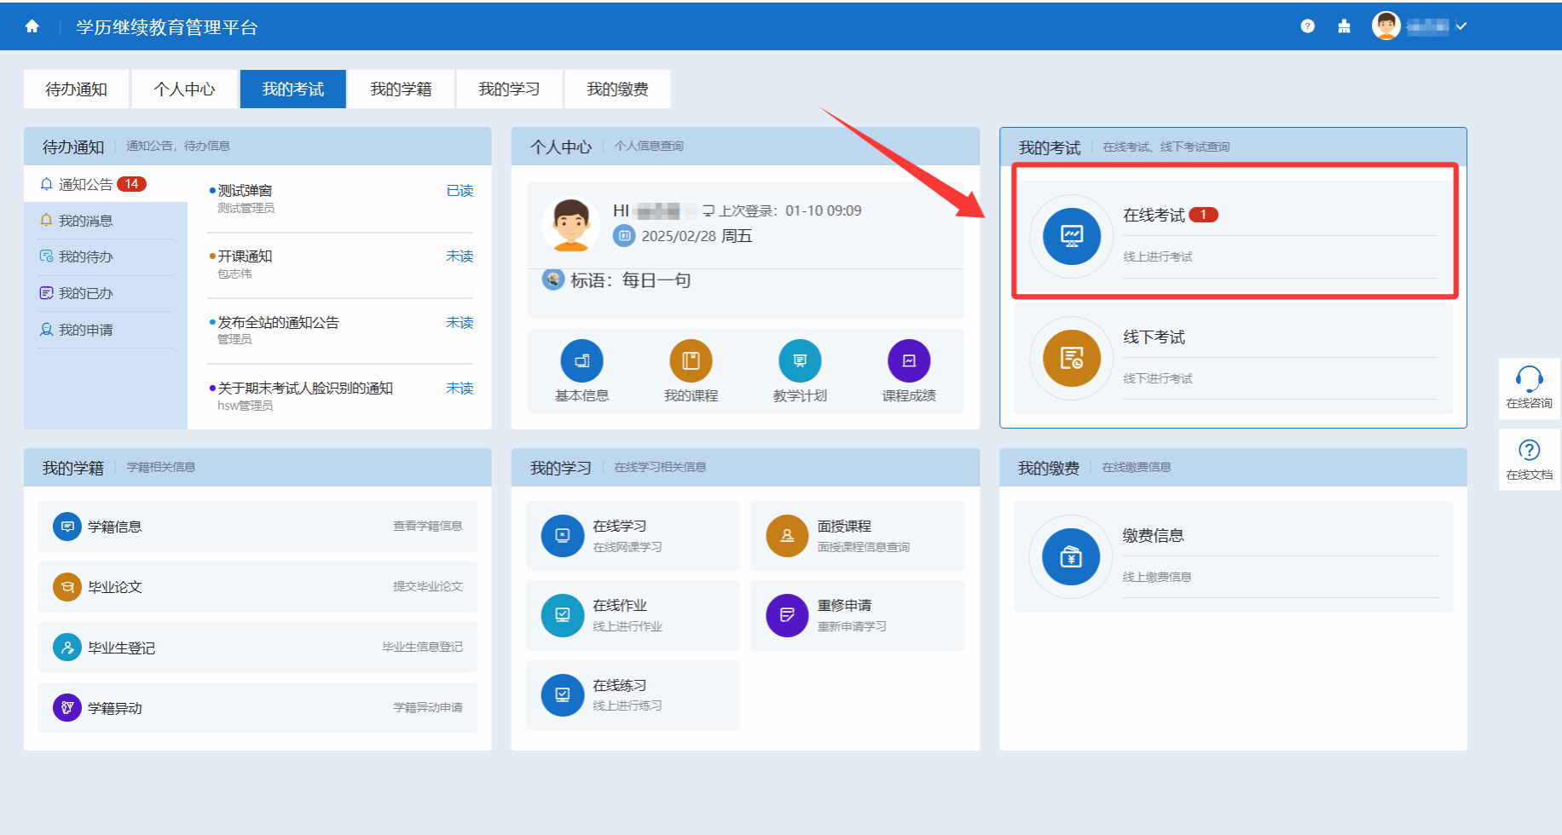Switch to the 我的学籍 tab

(401, 89)
